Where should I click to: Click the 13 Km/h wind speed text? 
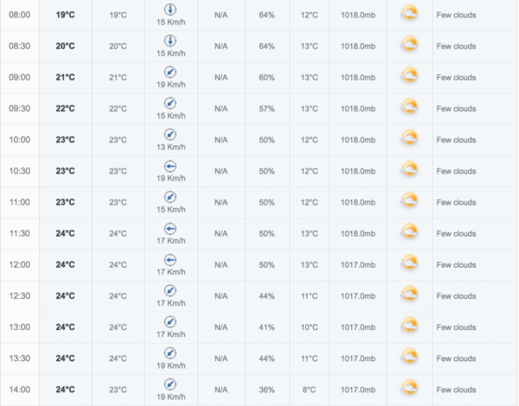pos(170,147)
